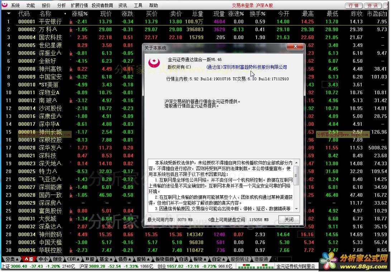The width and height of the screenshot is (391, 272).
Task: Sort by the 总量 column header
Action: (198, 14)
